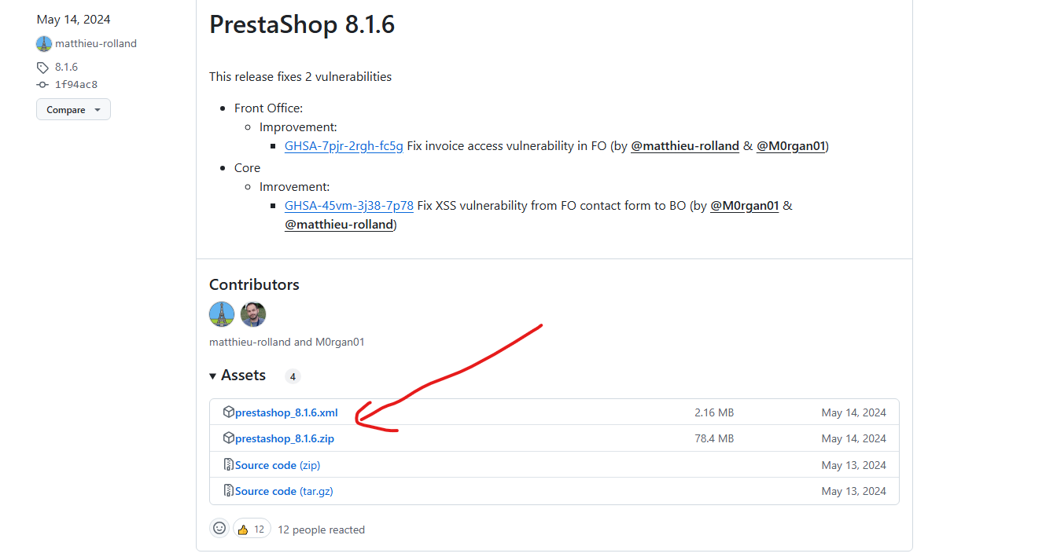Click the Assets count badge 4
1057x557 pixels.
[293, 376]
